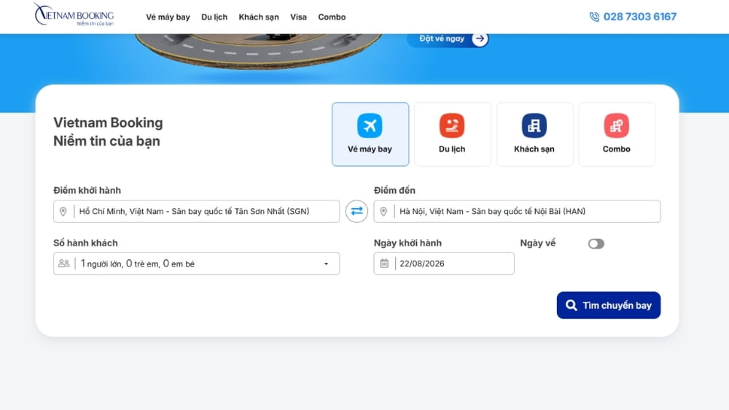
Task: Select the Khách sạn service card
Action: [534, 134]
